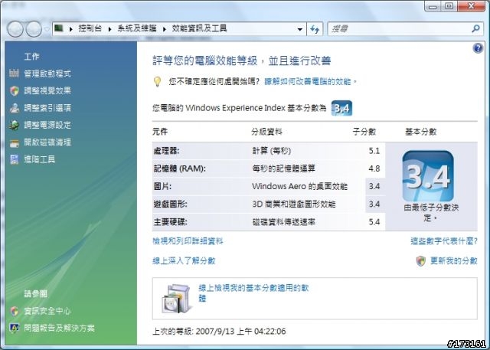490x350 pixels.
Task: Click Windows Aero 的桌面效能 description
Action: point(299,187)
